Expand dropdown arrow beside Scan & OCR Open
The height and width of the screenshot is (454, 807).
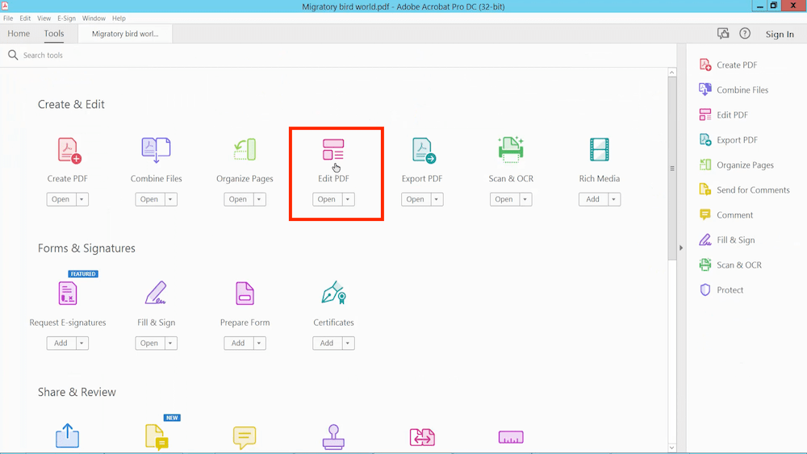tap(525, 199)
